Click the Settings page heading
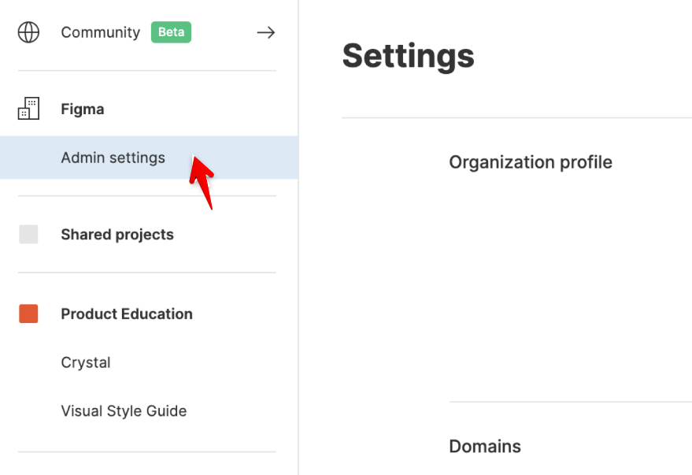The height and width of the screenshot is (475, 692). [x=408, y=56]
